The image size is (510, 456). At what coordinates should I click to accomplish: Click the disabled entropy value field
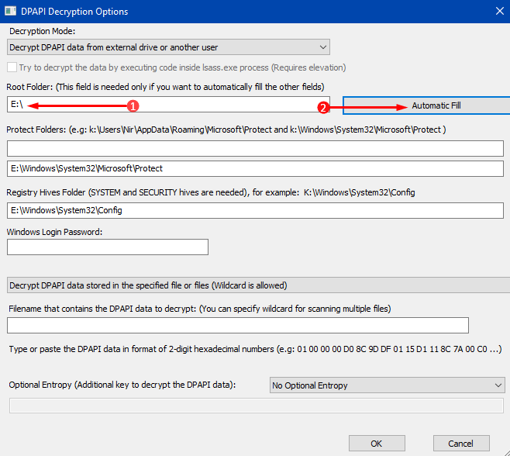(x=257, y=406)
